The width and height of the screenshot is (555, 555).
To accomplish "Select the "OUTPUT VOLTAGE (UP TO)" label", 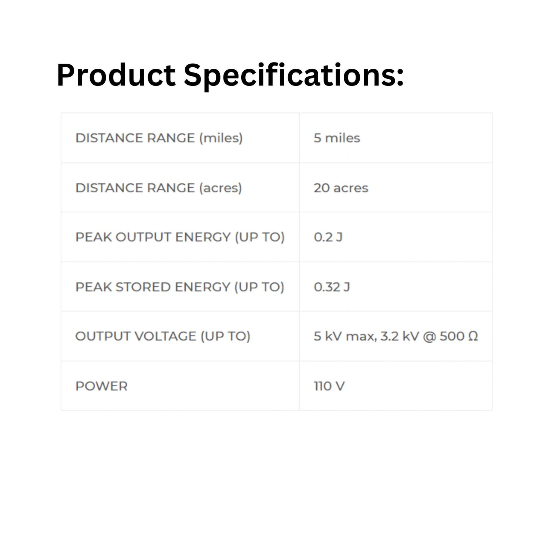I will [163, 336].
